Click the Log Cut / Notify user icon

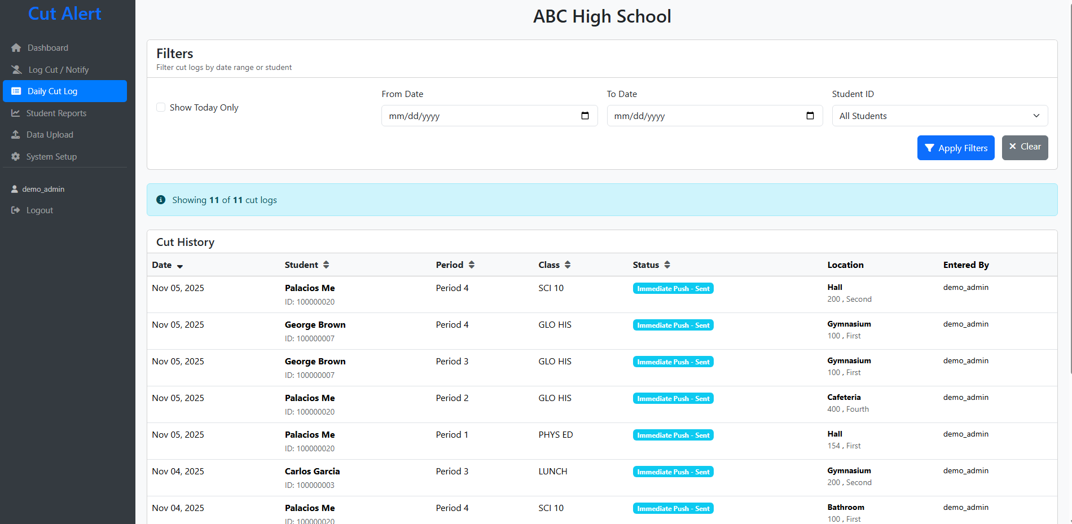coord(16,70)
